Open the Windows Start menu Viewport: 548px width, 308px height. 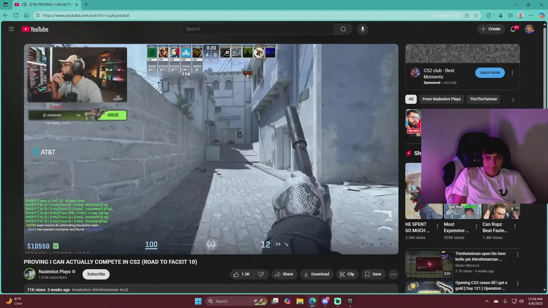point(198,301)
